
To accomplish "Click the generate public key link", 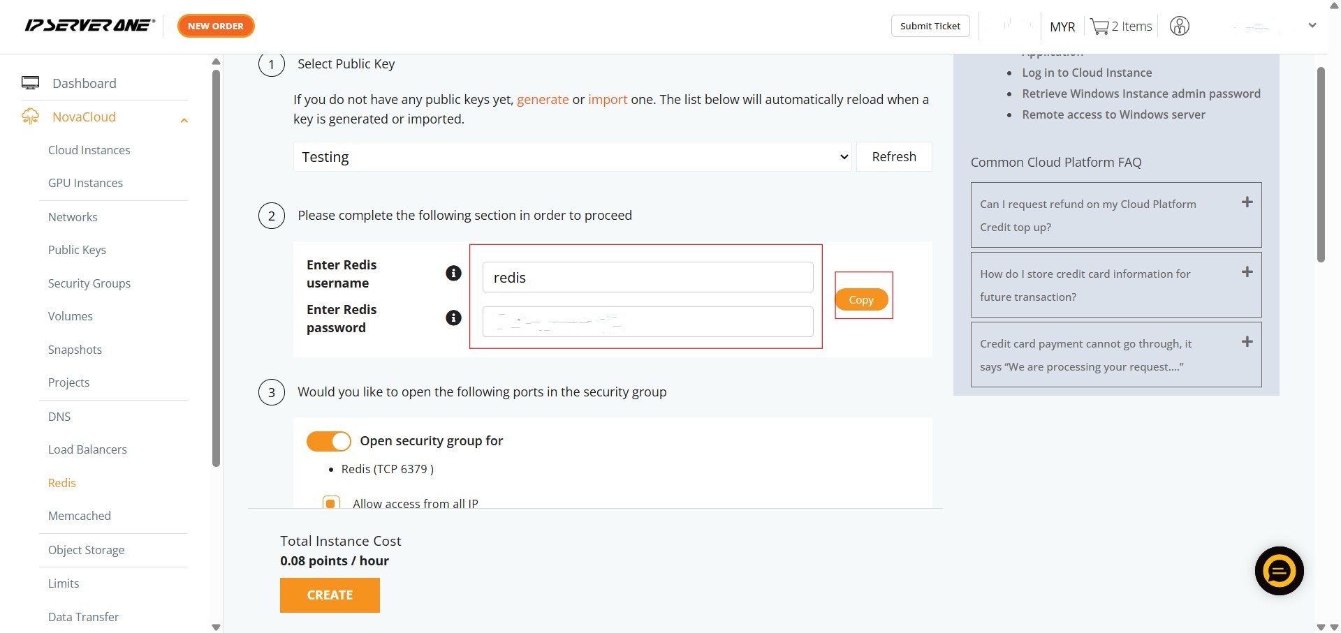I will (542, 99).
